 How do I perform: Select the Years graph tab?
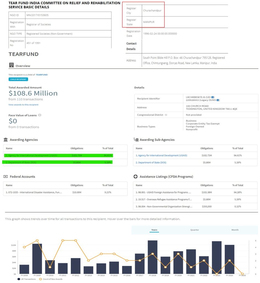pos(154,230)
